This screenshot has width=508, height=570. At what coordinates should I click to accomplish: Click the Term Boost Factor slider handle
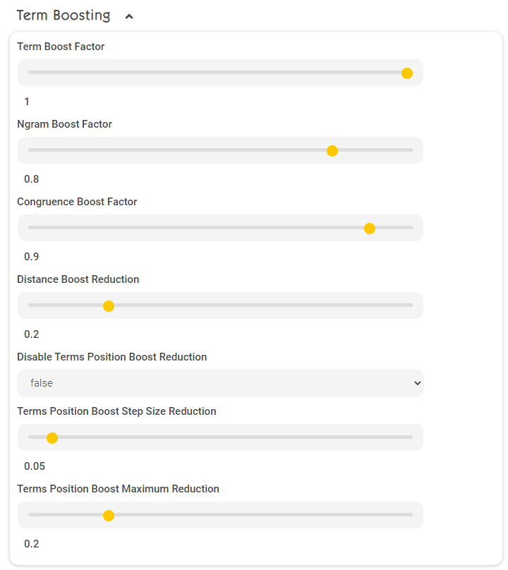(407, 73)
